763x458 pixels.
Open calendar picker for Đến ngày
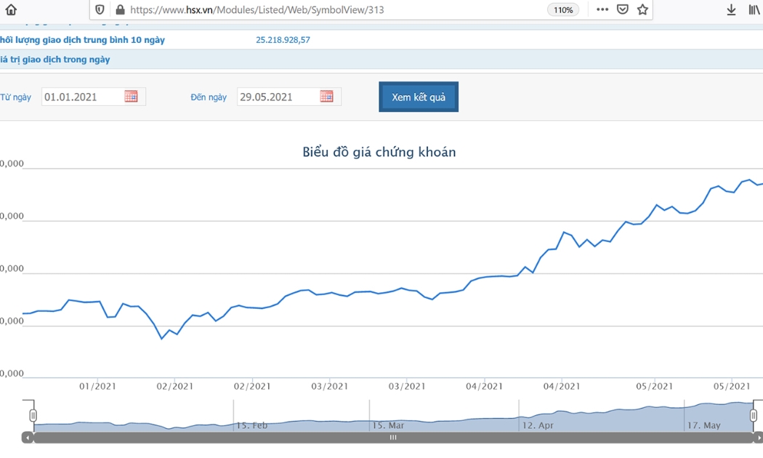click(x=326, y=97)
